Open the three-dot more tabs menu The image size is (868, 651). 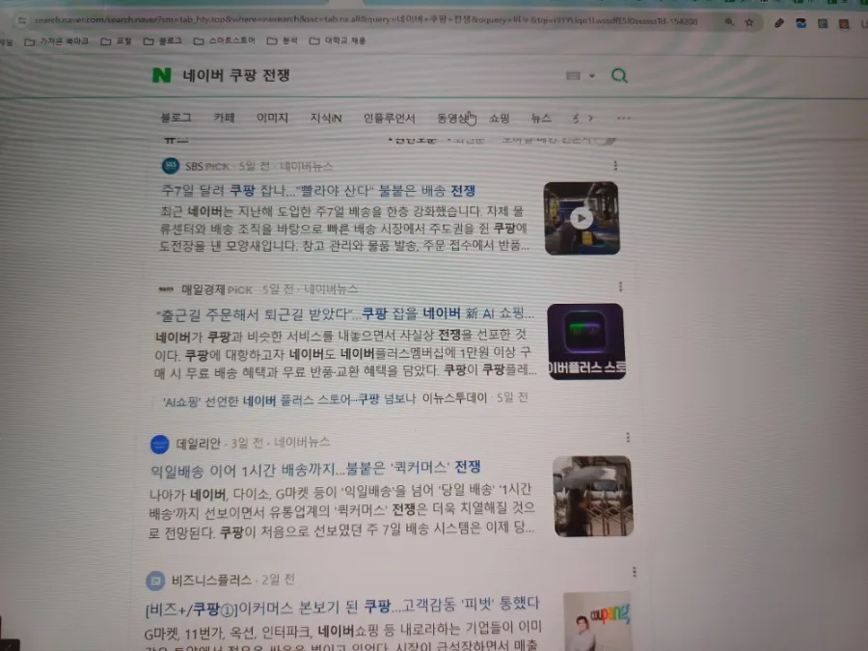623,118
